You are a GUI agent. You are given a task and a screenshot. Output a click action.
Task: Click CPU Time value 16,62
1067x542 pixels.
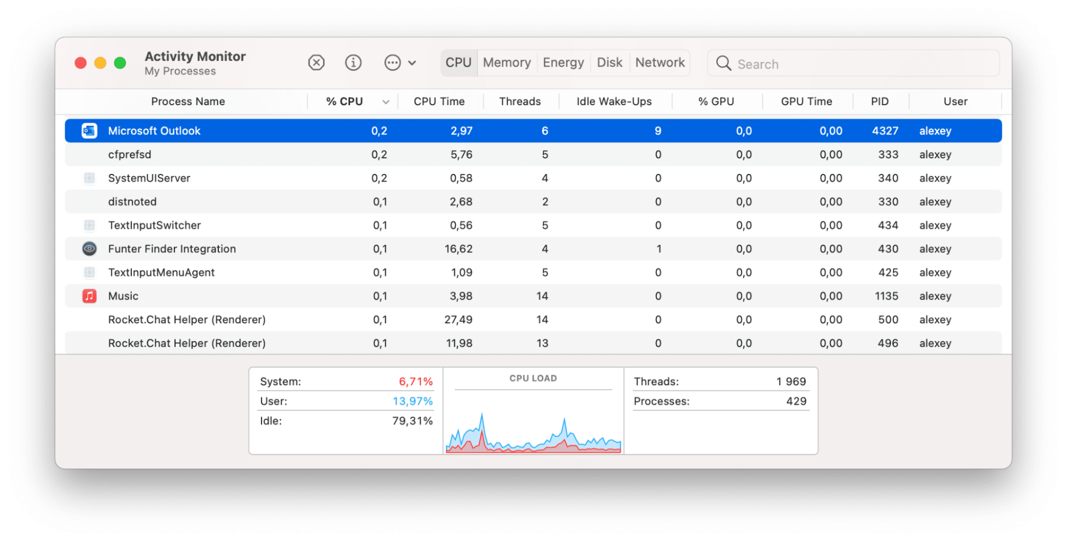click(459, 249)
